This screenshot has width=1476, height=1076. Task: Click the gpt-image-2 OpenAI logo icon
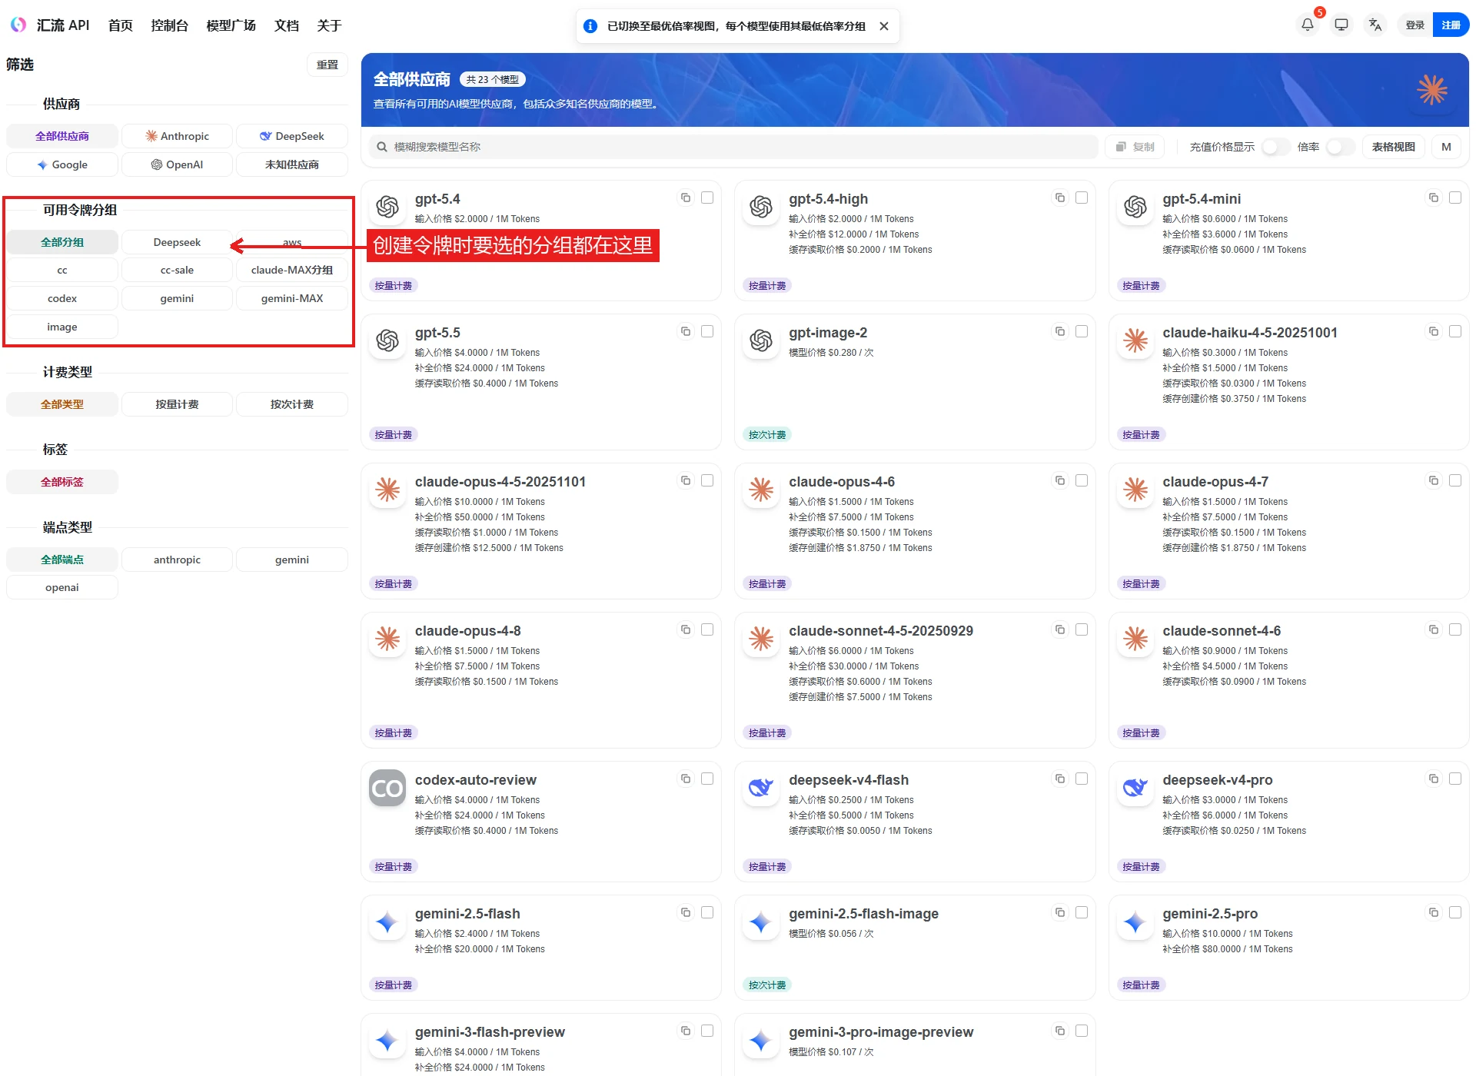coord(761,340)
